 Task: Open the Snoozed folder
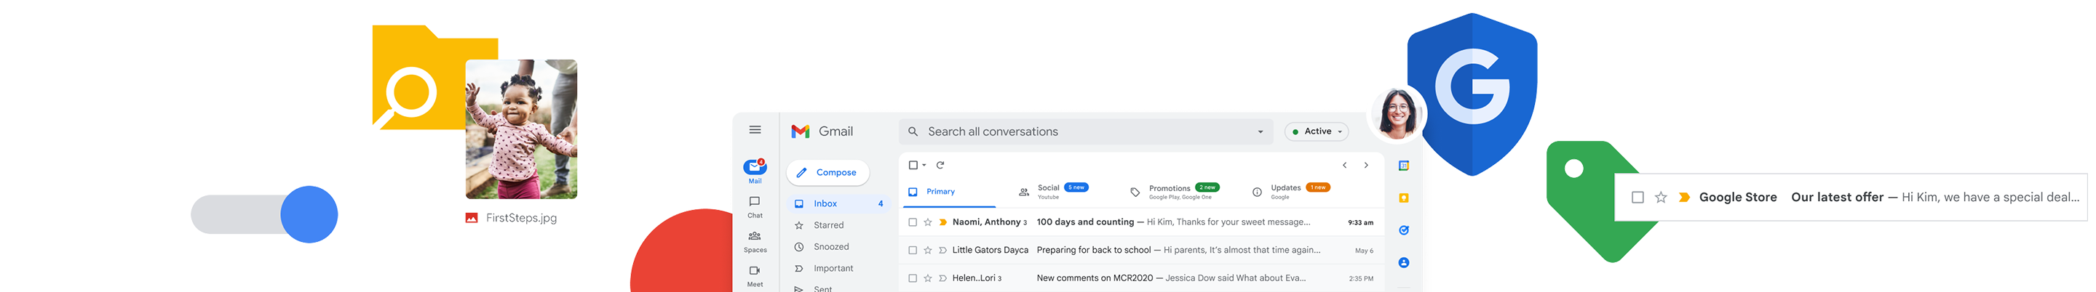830,246
